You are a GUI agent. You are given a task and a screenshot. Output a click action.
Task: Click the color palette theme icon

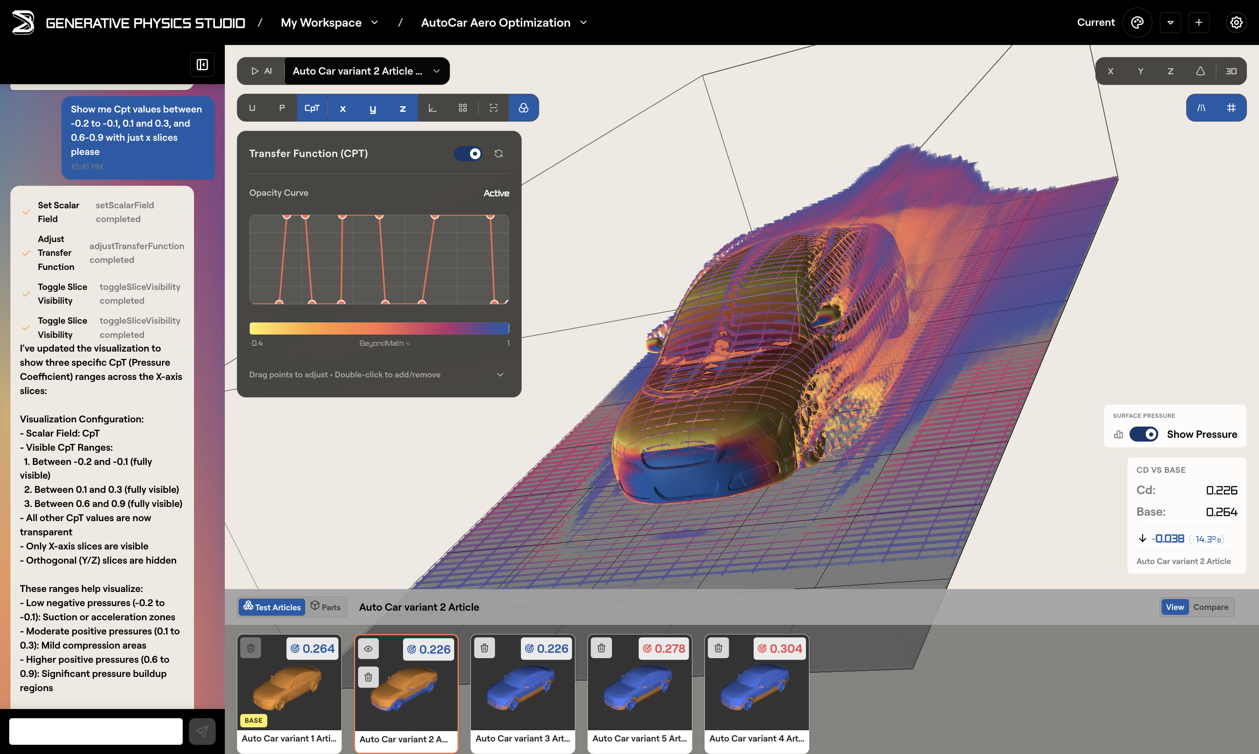coord(1137,22)
